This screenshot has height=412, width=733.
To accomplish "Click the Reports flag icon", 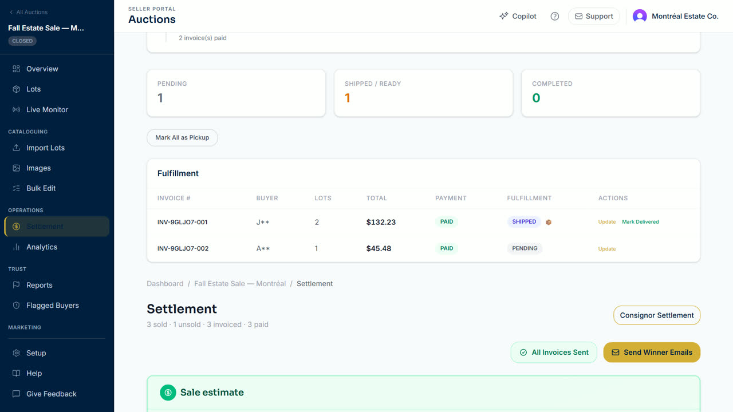I will click(16, 285).
